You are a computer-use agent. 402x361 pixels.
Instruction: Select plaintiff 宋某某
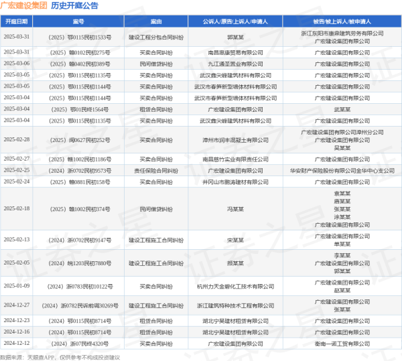235,240
